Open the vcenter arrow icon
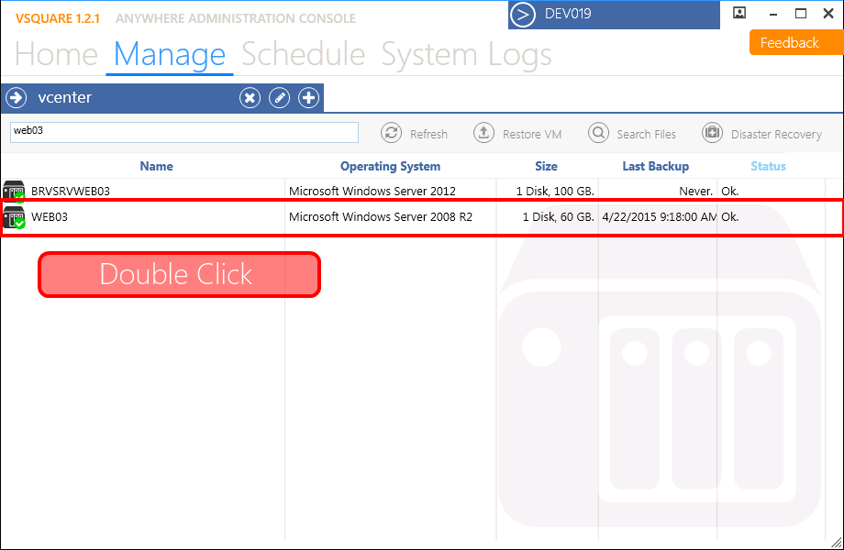This screenshot has height=550, width=844. click(x=17, y=98)
